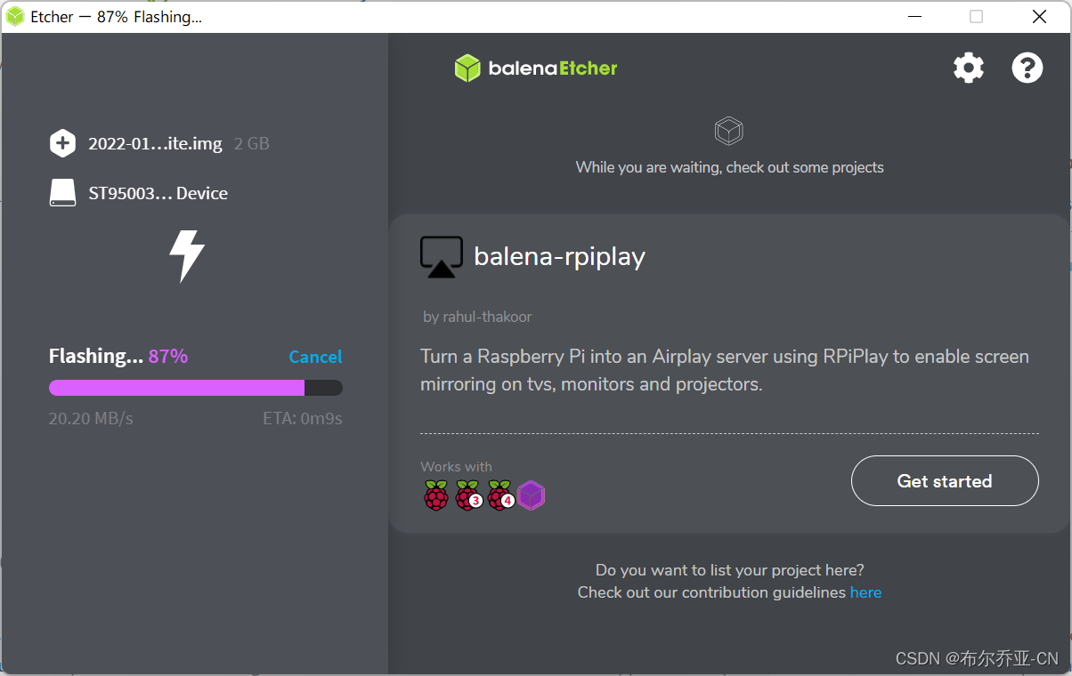Close the Etcher window
1072x676 pixels.
(1039, 17)
